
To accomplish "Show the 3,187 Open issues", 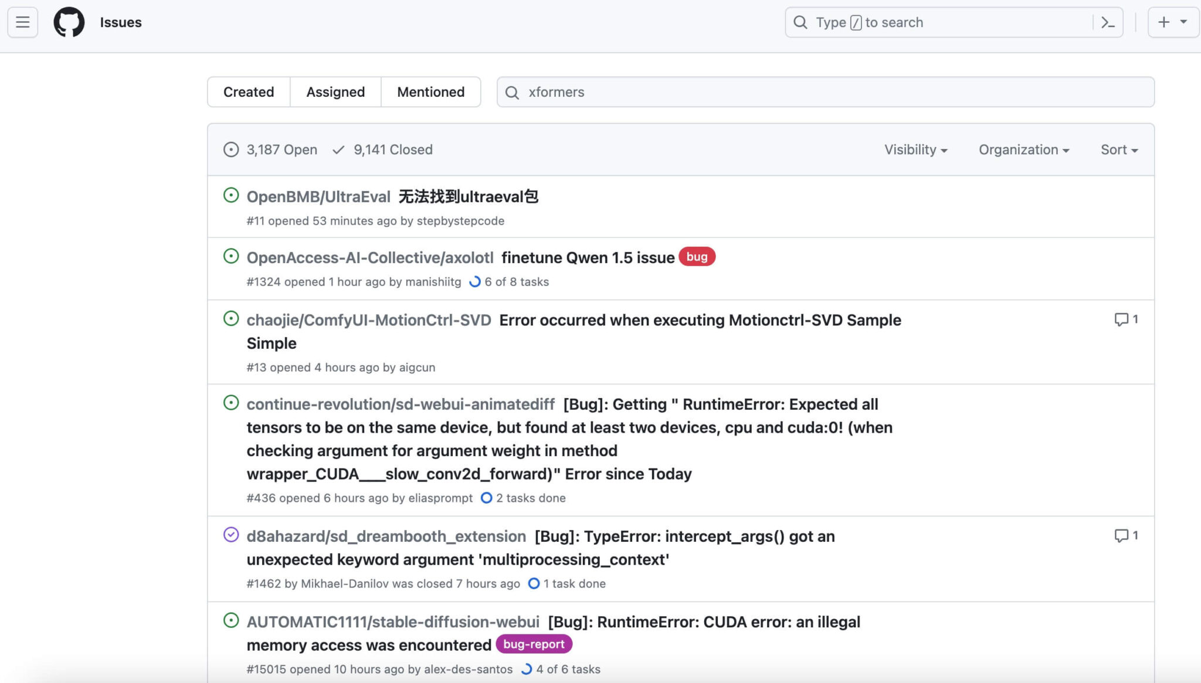I will coord(271,149).
